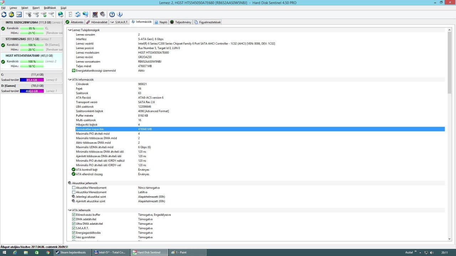This screenshot has width=456, height=256.
Task: Open Súgó menu
Action: pyautogui.click(x=63, y=7)
